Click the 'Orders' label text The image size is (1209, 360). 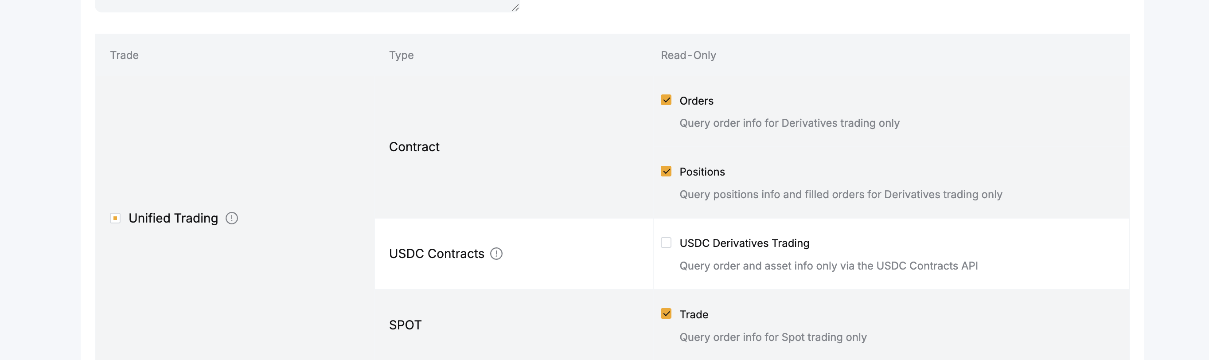click(x=697, y=101)
